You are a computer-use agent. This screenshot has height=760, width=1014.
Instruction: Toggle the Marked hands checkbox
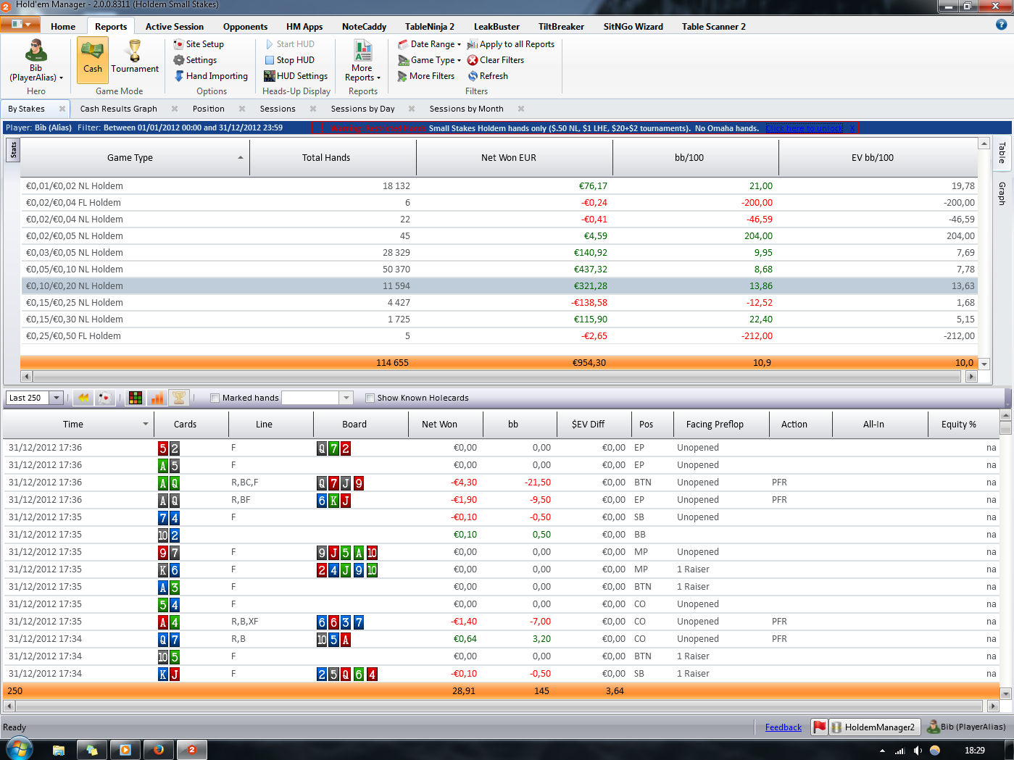215,398
